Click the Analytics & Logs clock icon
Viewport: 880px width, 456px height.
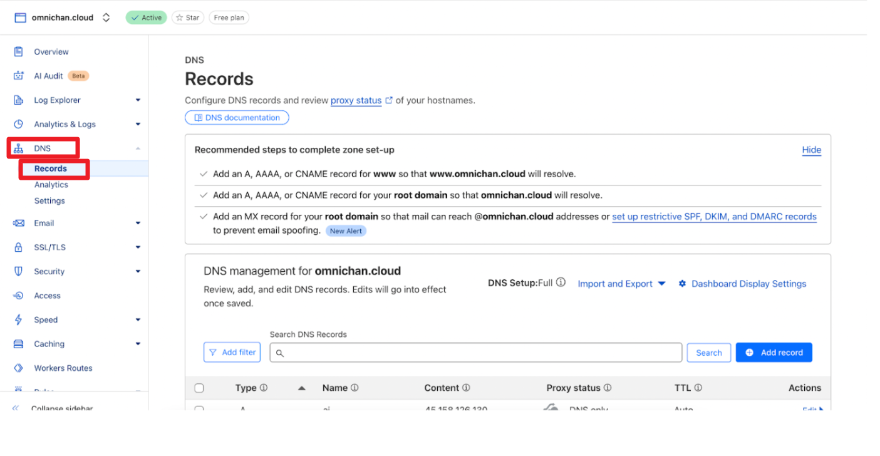tap(19, 124)
